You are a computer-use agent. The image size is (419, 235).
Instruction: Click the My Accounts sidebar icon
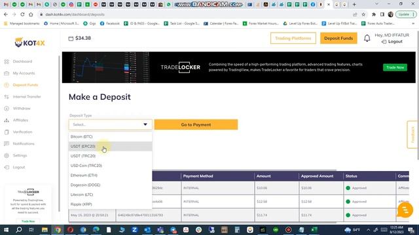pos(7,73)
